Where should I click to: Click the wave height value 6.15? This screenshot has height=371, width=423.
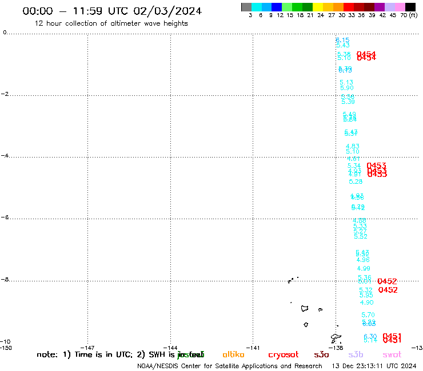342,40
